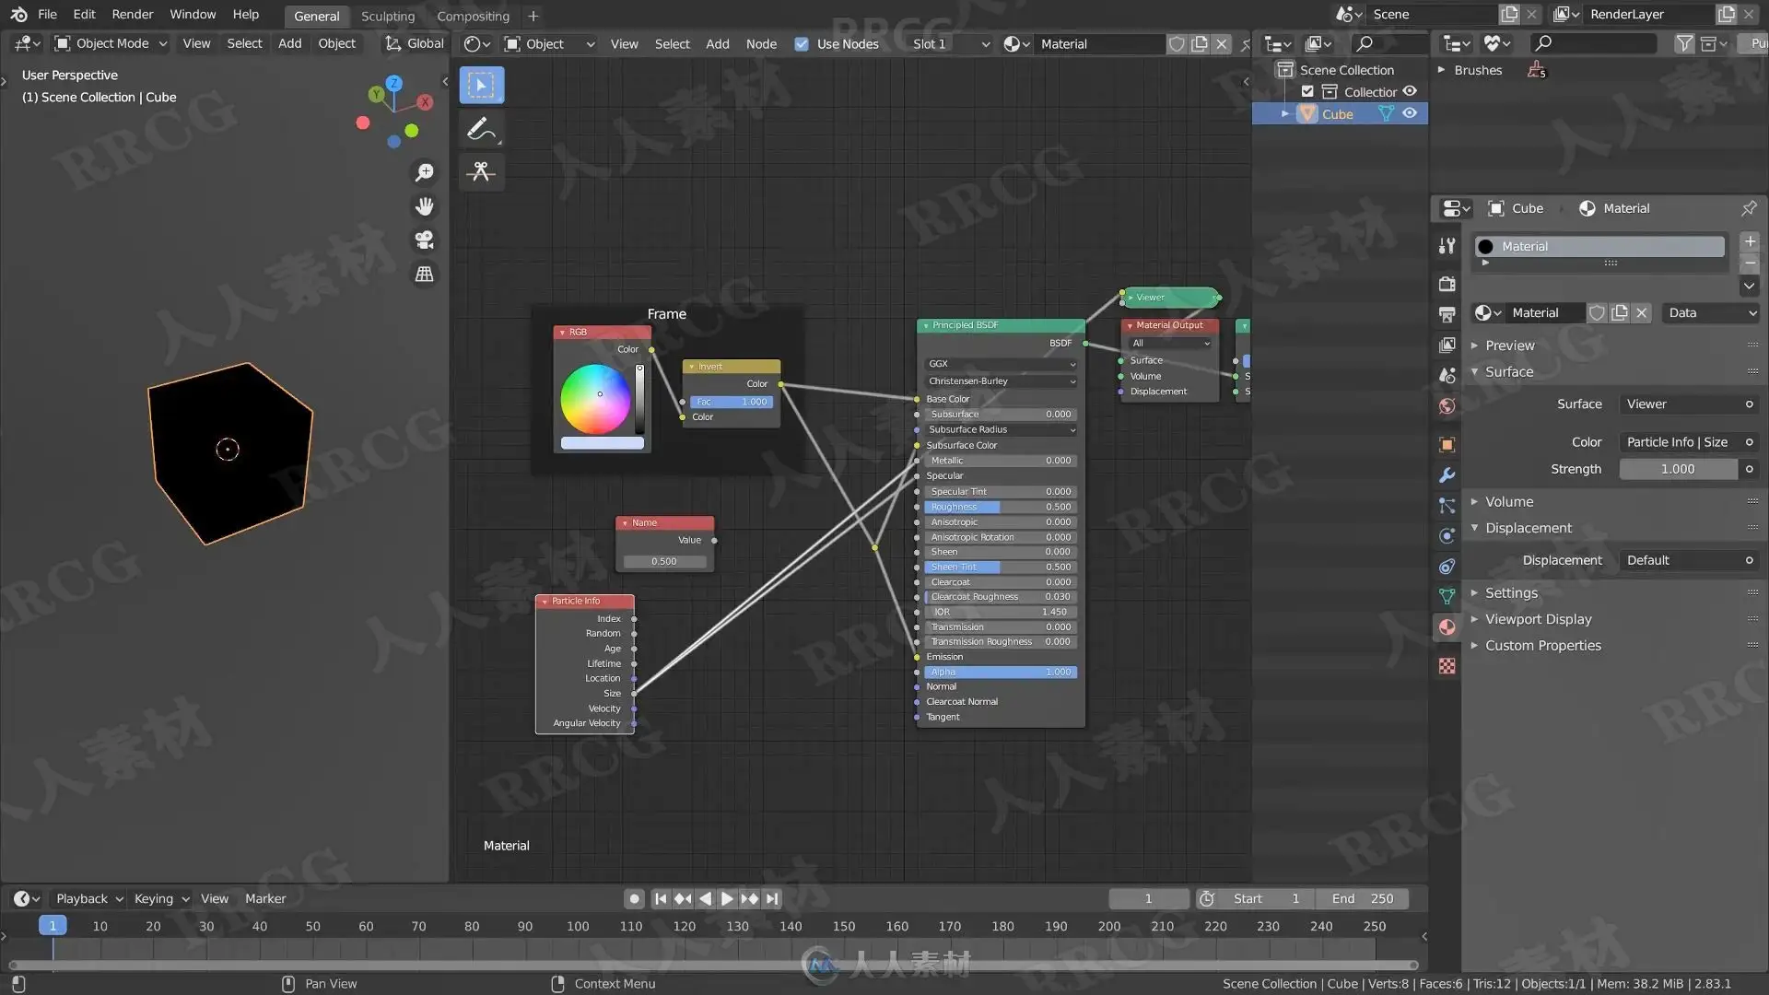Toggle camera view icon in viewport
The width and height of the screenshot is (1769, 995).
coord(424,240)
